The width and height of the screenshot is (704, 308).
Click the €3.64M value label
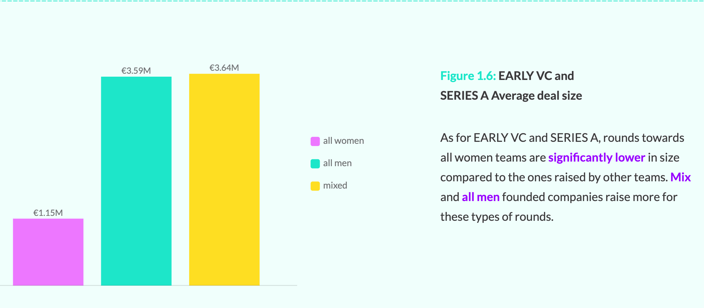pos(224,68)
